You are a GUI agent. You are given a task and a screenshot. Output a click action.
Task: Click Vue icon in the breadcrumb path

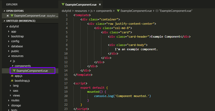pyautogui.click(x=118, y=11)
